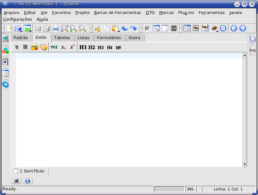This screenshot has width=258, height=195.
Task: Insert H5 heading tag
Action: coord(118,47)
